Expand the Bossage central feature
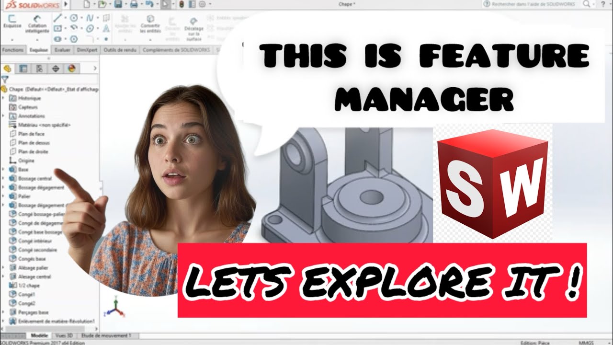 coord(4,178)
